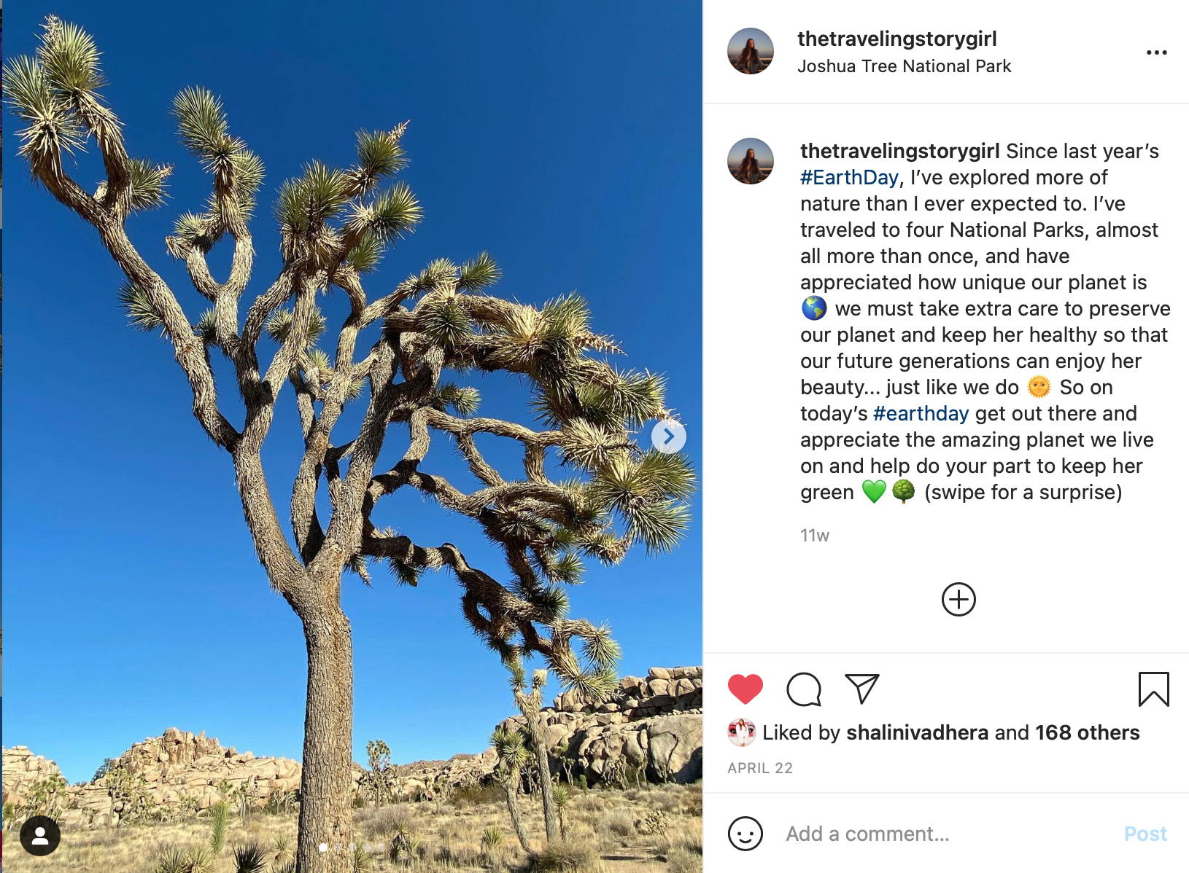Screen dimensions: 1189x873
Task: View shalinivadhera's profile from likes
Action: point(918,732)
